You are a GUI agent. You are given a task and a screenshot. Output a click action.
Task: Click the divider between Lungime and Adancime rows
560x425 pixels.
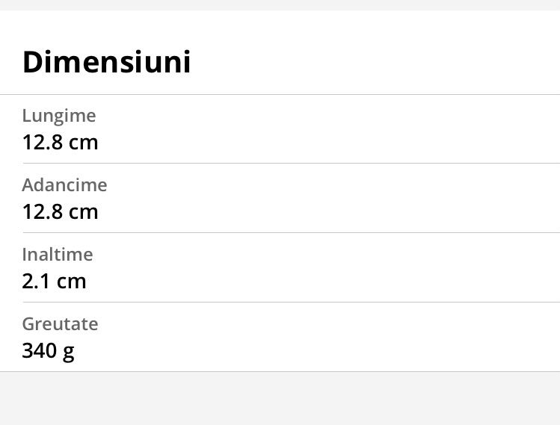pos(280,163)
